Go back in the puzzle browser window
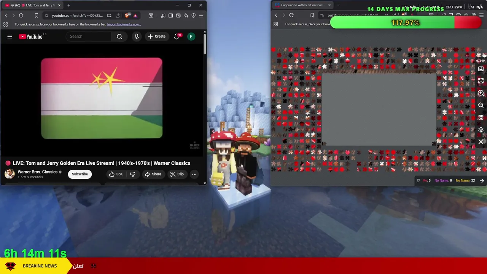Viewport: 487px width, 274px height. point(276,15)
